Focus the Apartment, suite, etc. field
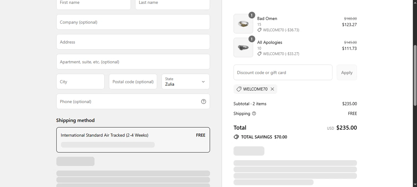Viewport: 417px width, 187px height. (x=133, y=62)
